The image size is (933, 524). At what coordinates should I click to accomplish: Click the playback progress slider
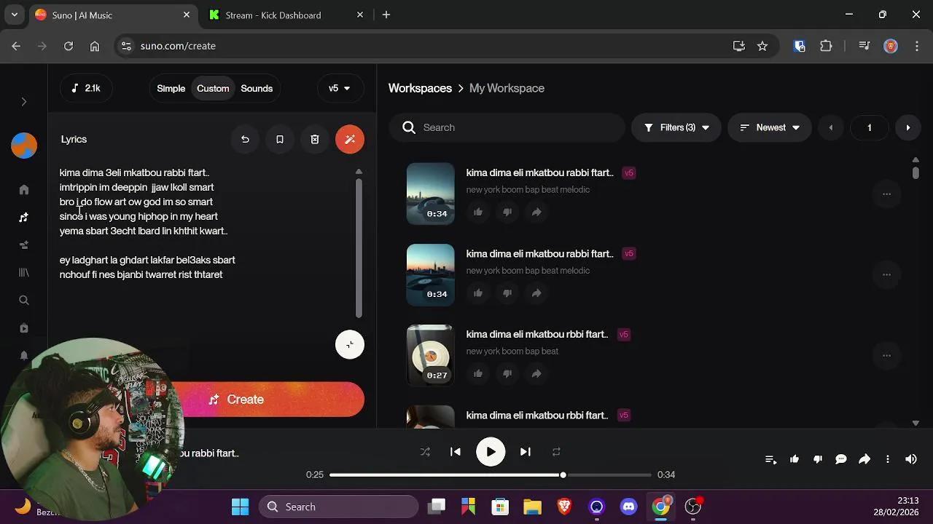[x=490, y=475]
